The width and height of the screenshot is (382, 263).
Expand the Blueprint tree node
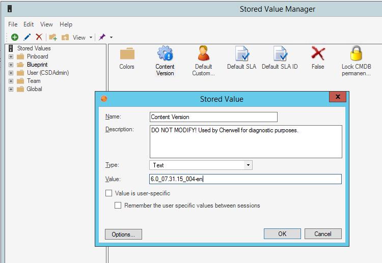pyautogui.click(x=11, y=65)
